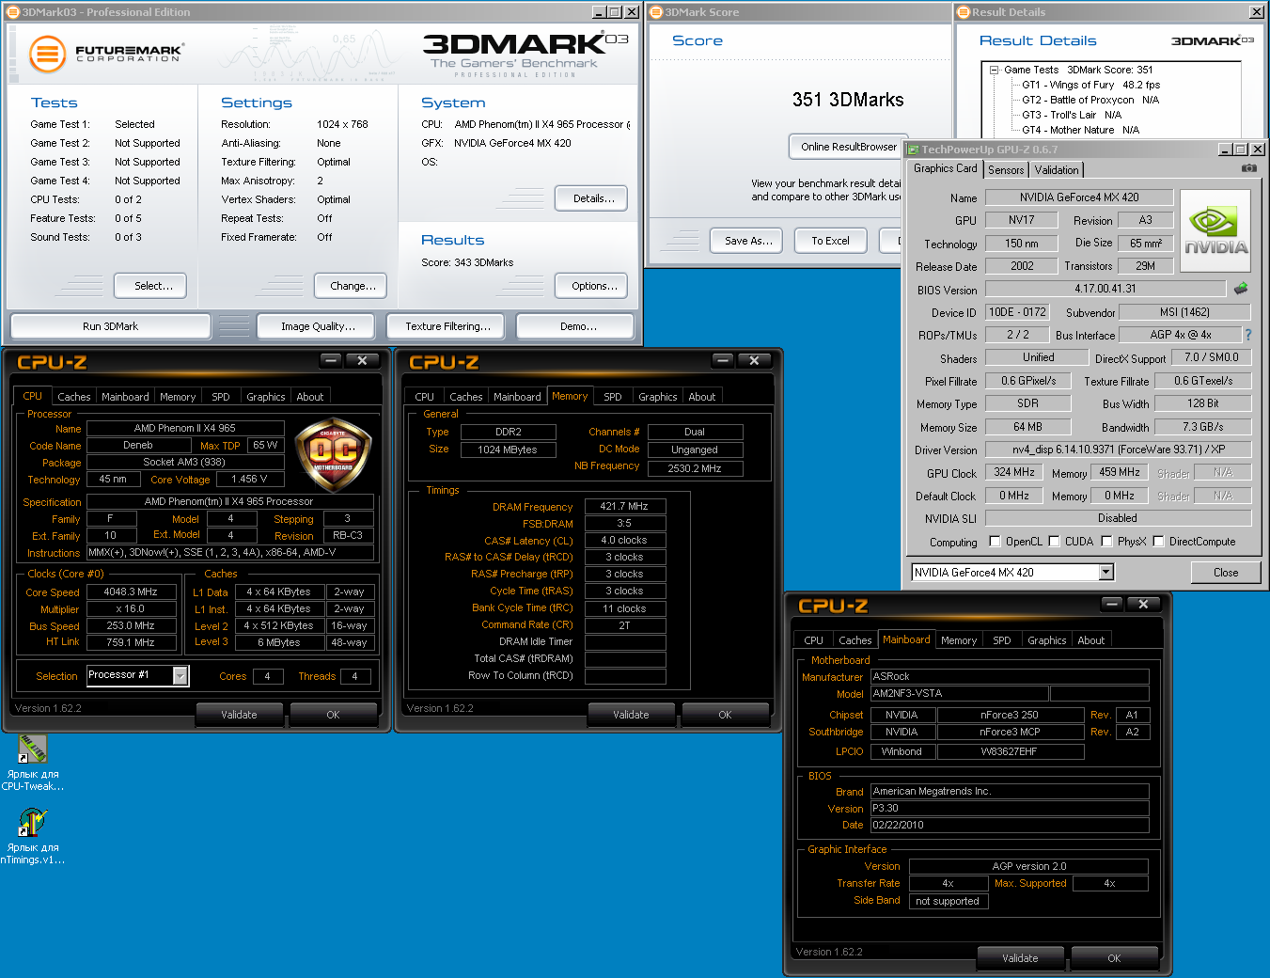Open Caches tab in the CPU-Z processor window
This screenshot has height=978, width=1270.
click(x=74, y=397)
